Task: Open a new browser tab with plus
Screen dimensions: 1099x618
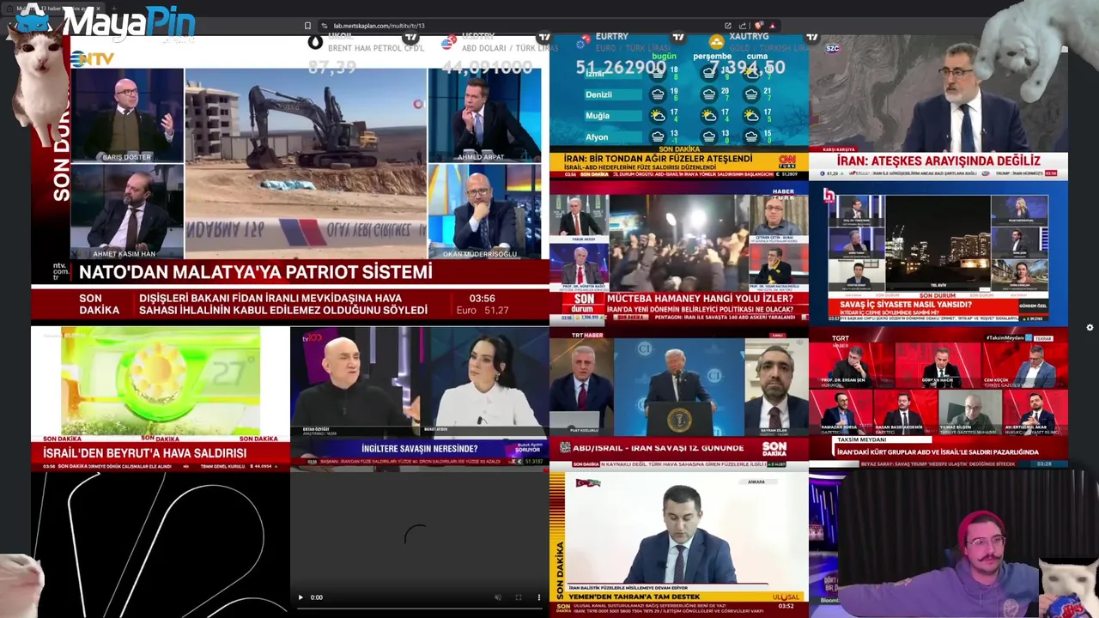Action: pos(114,9)
